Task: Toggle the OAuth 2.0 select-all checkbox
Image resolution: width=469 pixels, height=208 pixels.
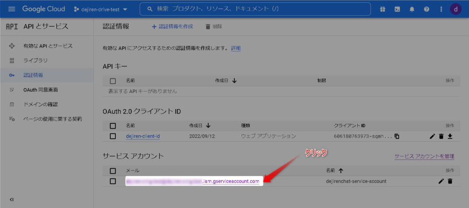Action: pyautogui.click(x=113, y=125)
